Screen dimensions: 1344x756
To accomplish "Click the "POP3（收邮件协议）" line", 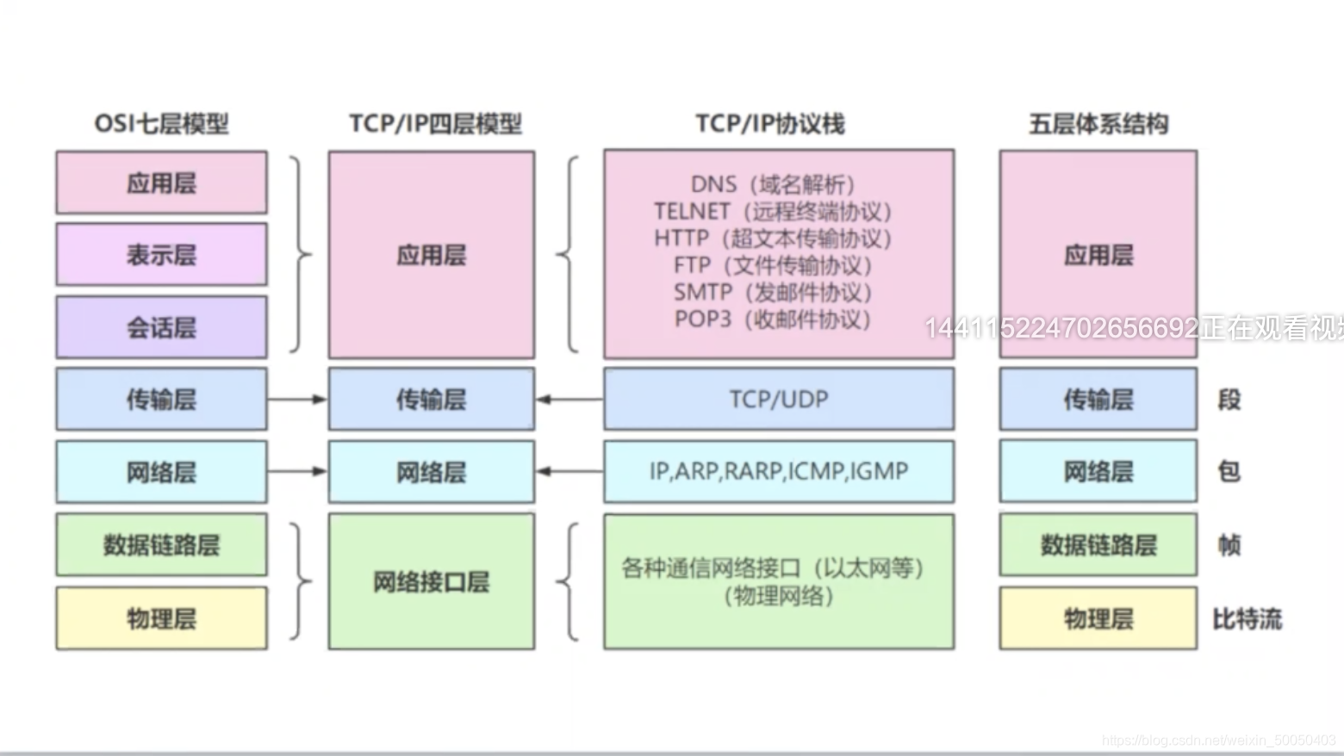I will pyautogui.click(x=772, y=319).
